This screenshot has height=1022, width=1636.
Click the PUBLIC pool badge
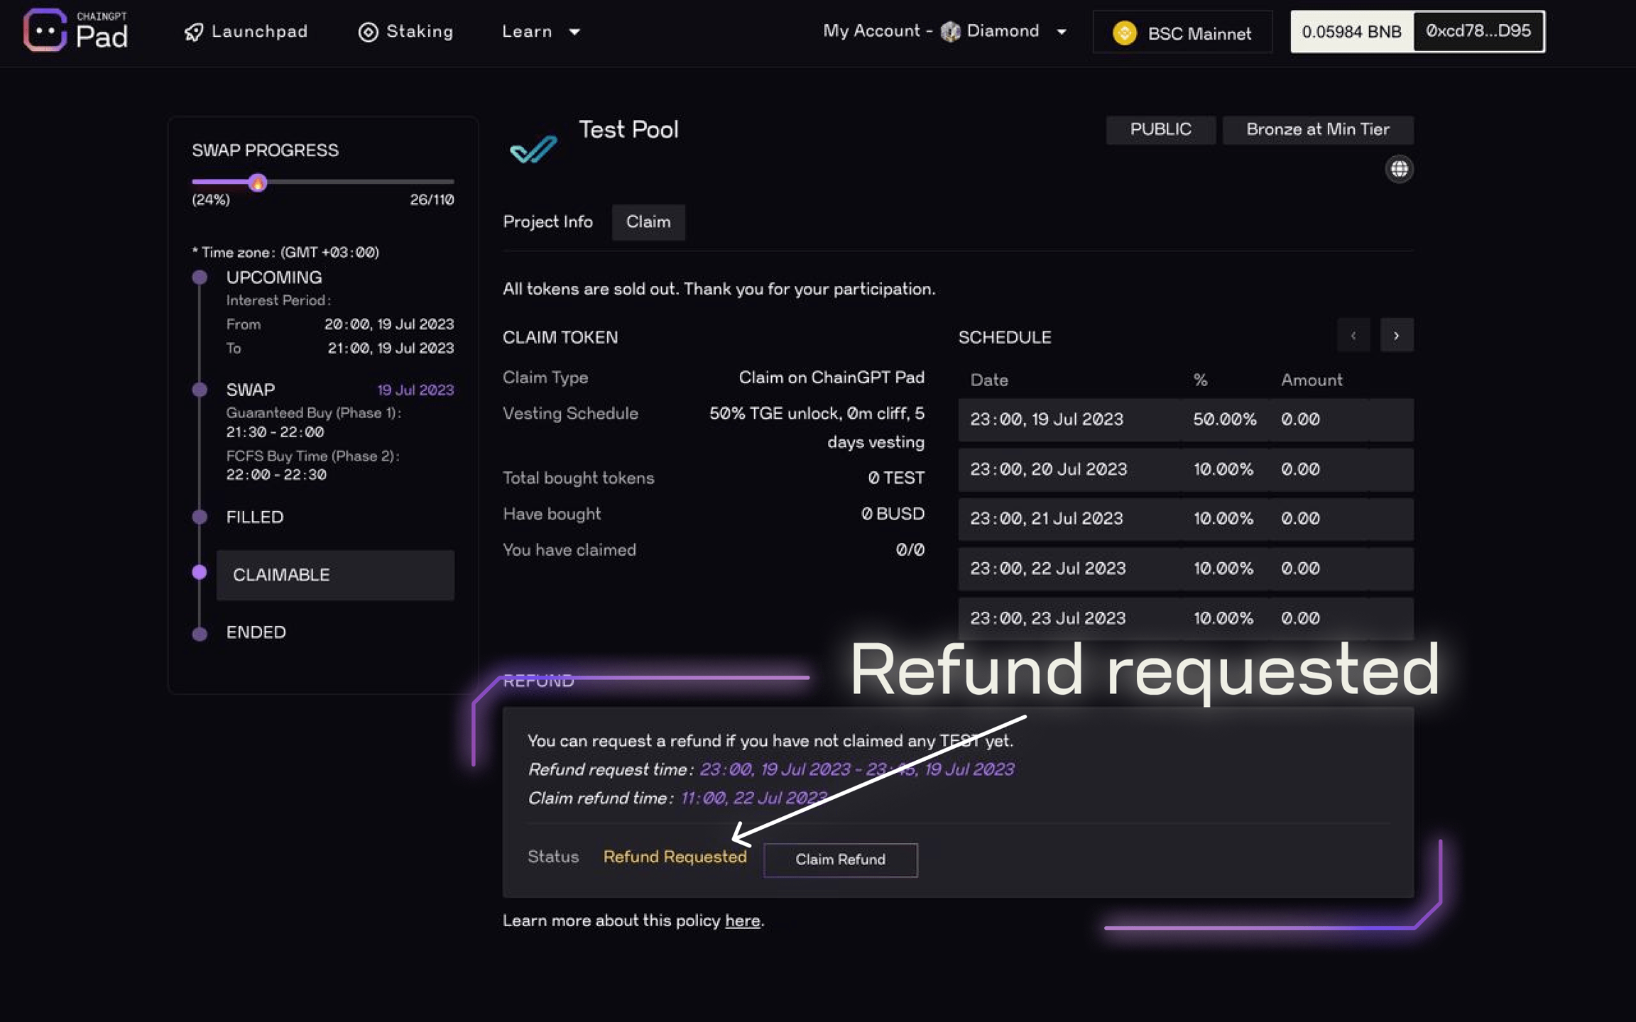click(x=1160, y=130)
